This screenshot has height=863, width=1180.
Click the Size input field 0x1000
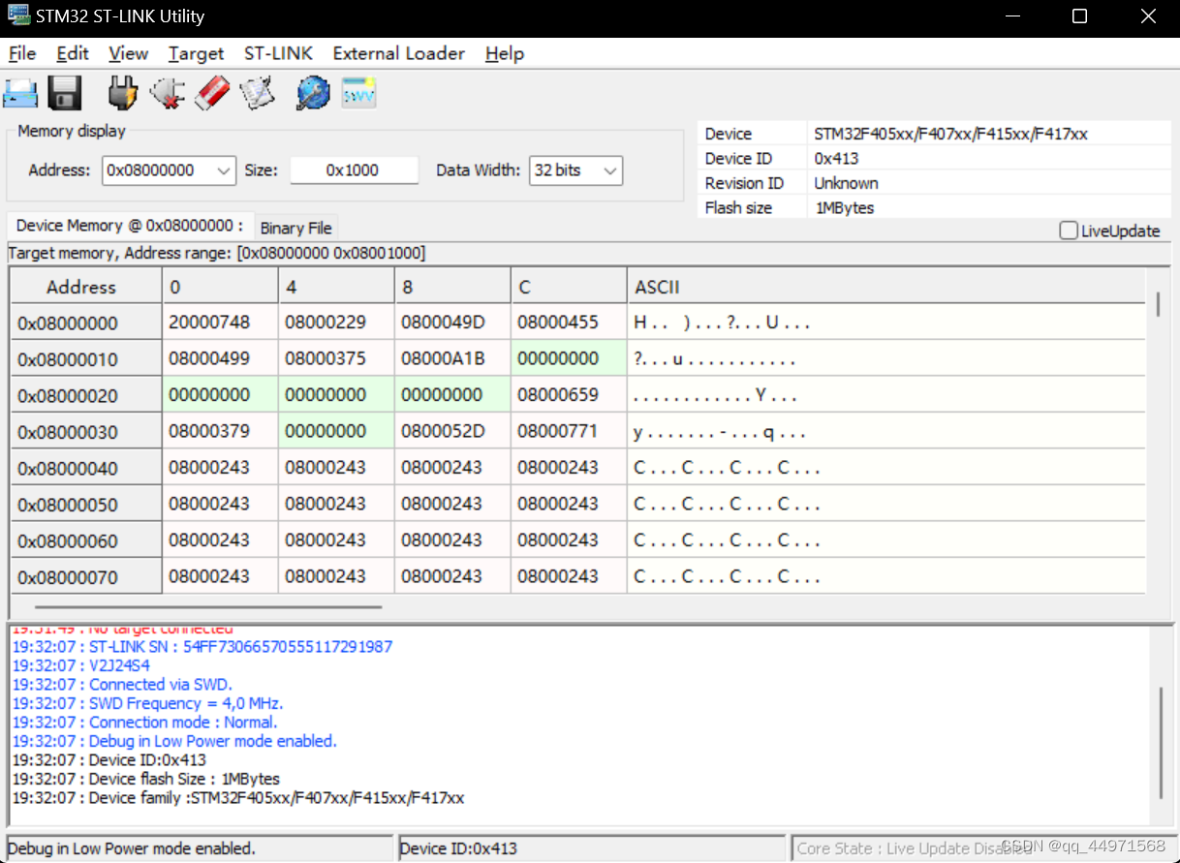tap(354, 170)
